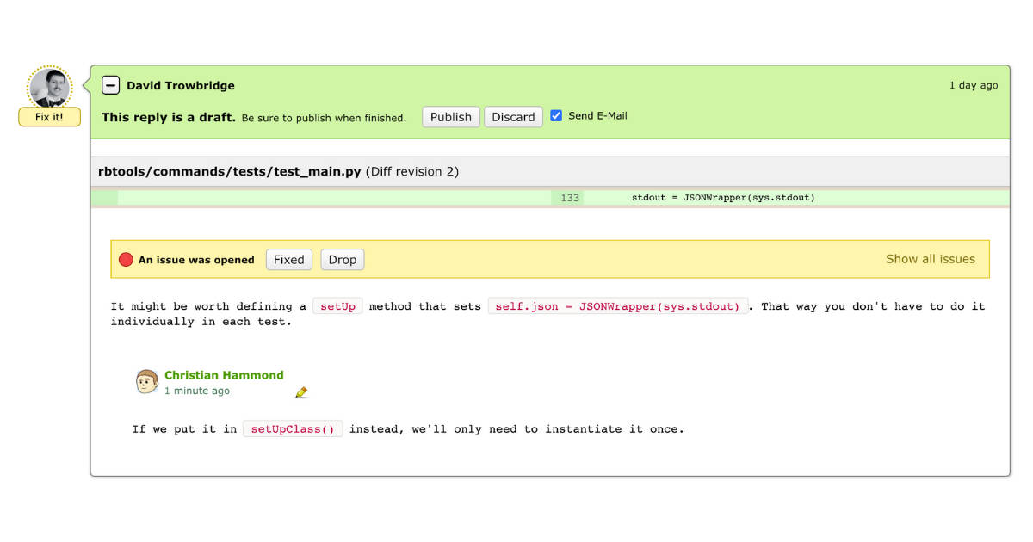Mark the opened issue as Fixed
1033x542 pixels.
[288, 259]
